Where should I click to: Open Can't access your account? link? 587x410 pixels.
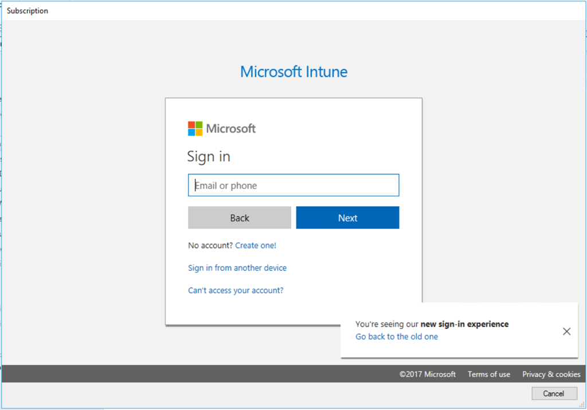point(236,290)
